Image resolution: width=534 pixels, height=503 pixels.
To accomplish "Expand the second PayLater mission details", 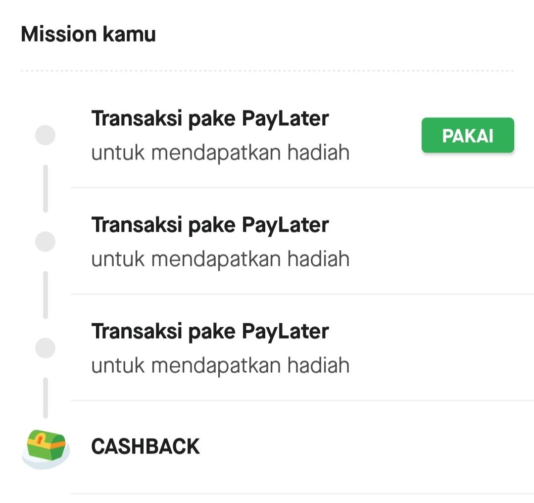I will 210,224.
